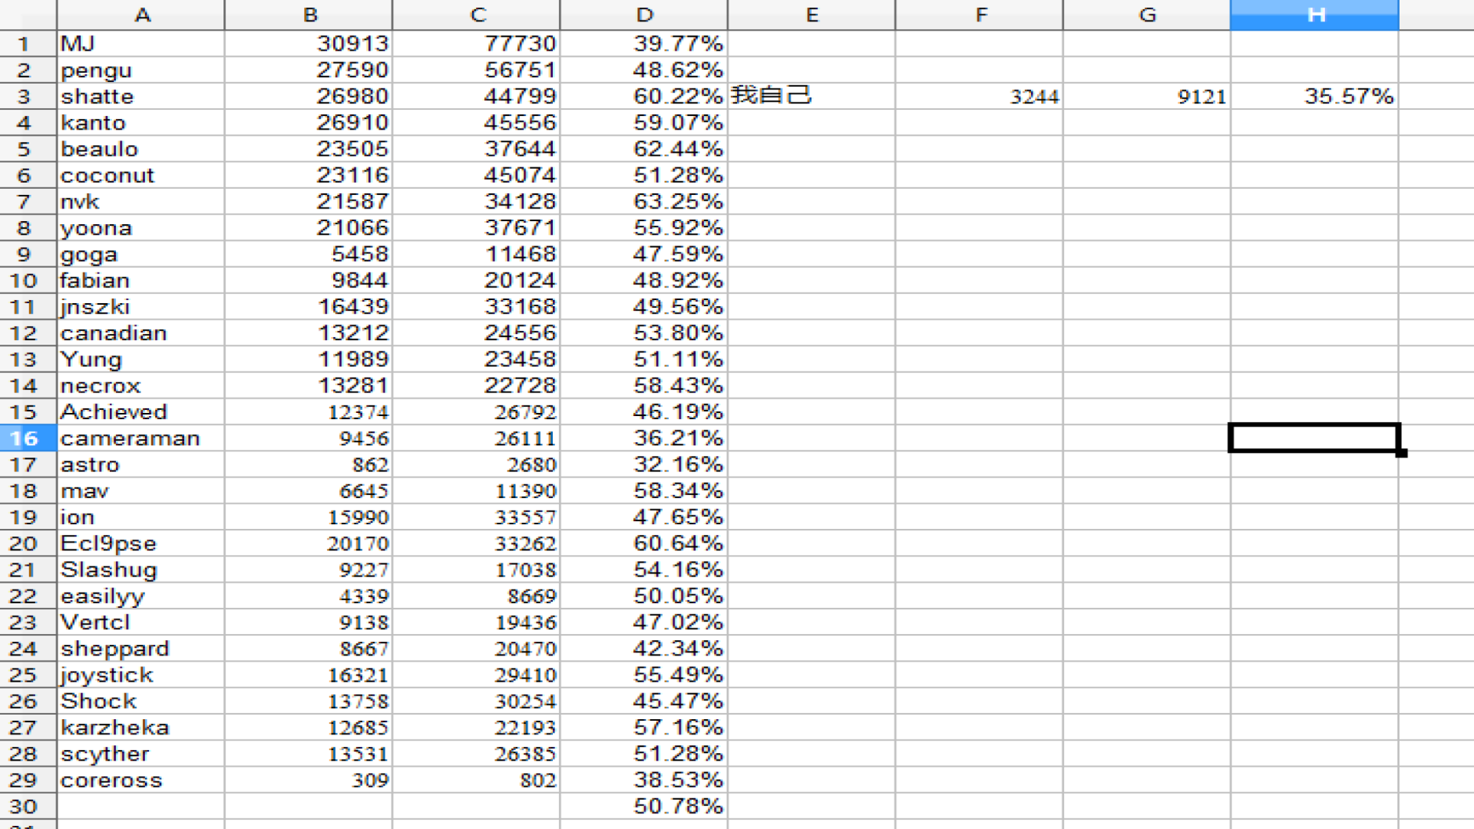Select cell containing cameraman
This screenshot has height=829, width=1474.
click(141, 438)
